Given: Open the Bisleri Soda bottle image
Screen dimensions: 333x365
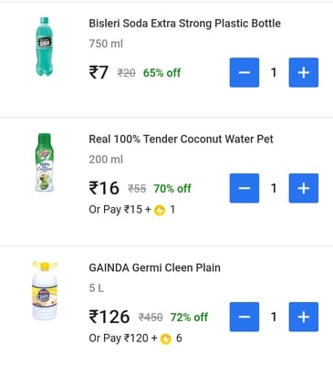Looking at the screenshot, I should point(45,47).
